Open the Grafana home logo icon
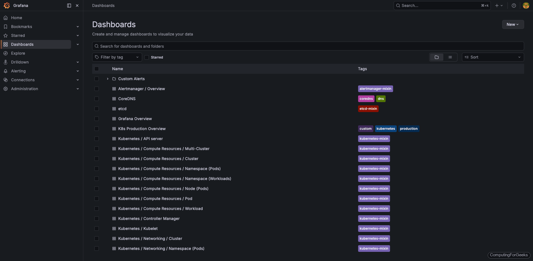The image size is (533, 261). click(7, 6)
